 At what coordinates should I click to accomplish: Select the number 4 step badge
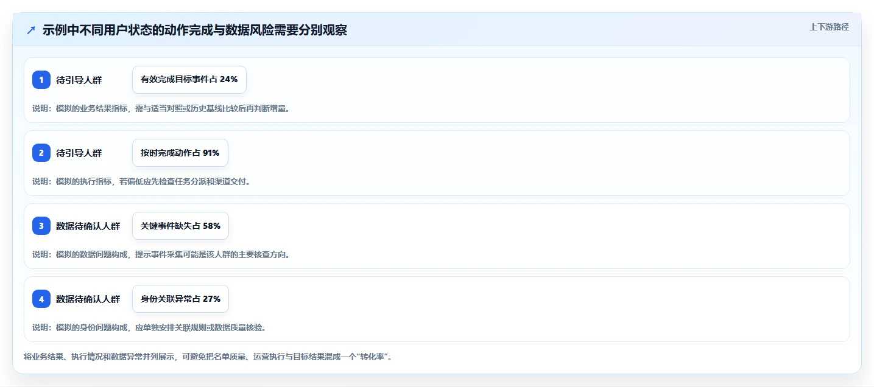(x=41, y=299)
